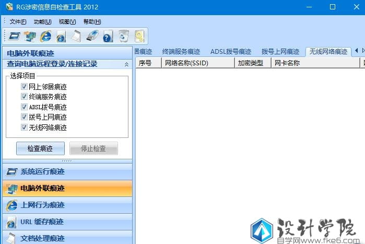Open the 帮助(H) menu

tap(92, 21)
